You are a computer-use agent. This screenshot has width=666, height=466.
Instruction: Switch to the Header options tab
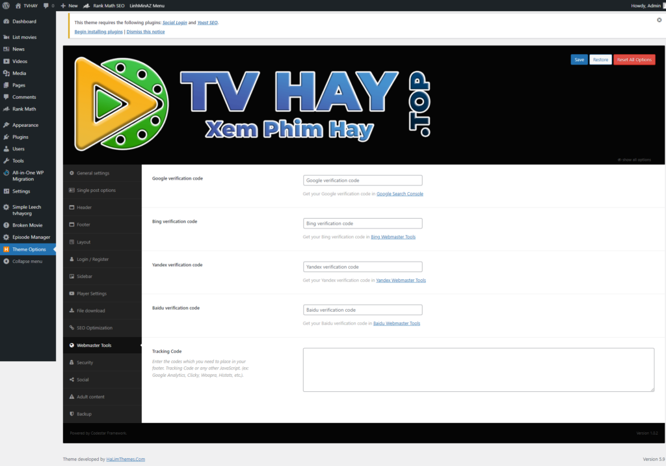pyautogui.click(x=102, y=208)
